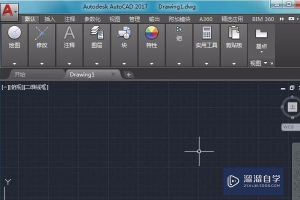Image resolution: width=300 pixels, height=200 pixels.
Task: Select the 管理 ribbon tab
Action: tap(134, 19)
